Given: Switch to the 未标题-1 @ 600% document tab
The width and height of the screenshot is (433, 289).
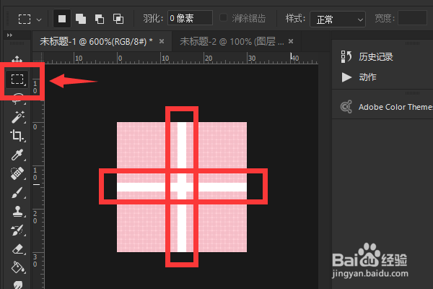Looking at the screenshot, I should click(96, 41).
